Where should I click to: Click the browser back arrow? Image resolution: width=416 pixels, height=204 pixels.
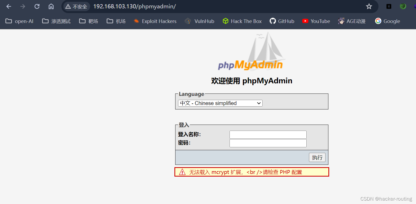(9, 6)
